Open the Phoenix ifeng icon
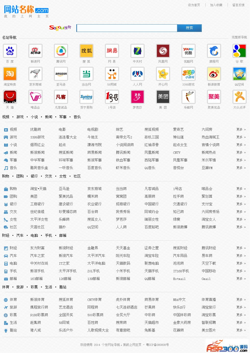Screen dimensions: 250x353 click(x=163, y=51)
